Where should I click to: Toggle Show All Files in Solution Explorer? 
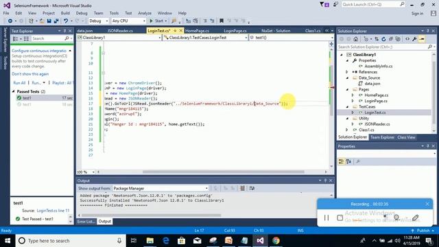click(x=398, y=39)
